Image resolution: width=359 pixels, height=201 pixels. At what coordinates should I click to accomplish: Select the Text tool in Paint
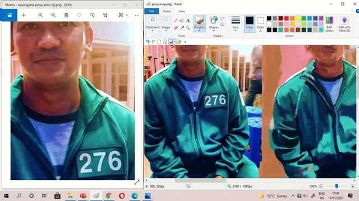tap(188, 21)
